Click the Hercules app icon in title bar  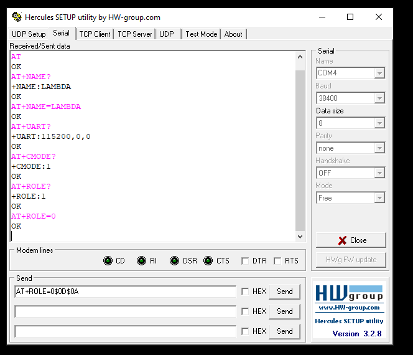click(17, 17)
